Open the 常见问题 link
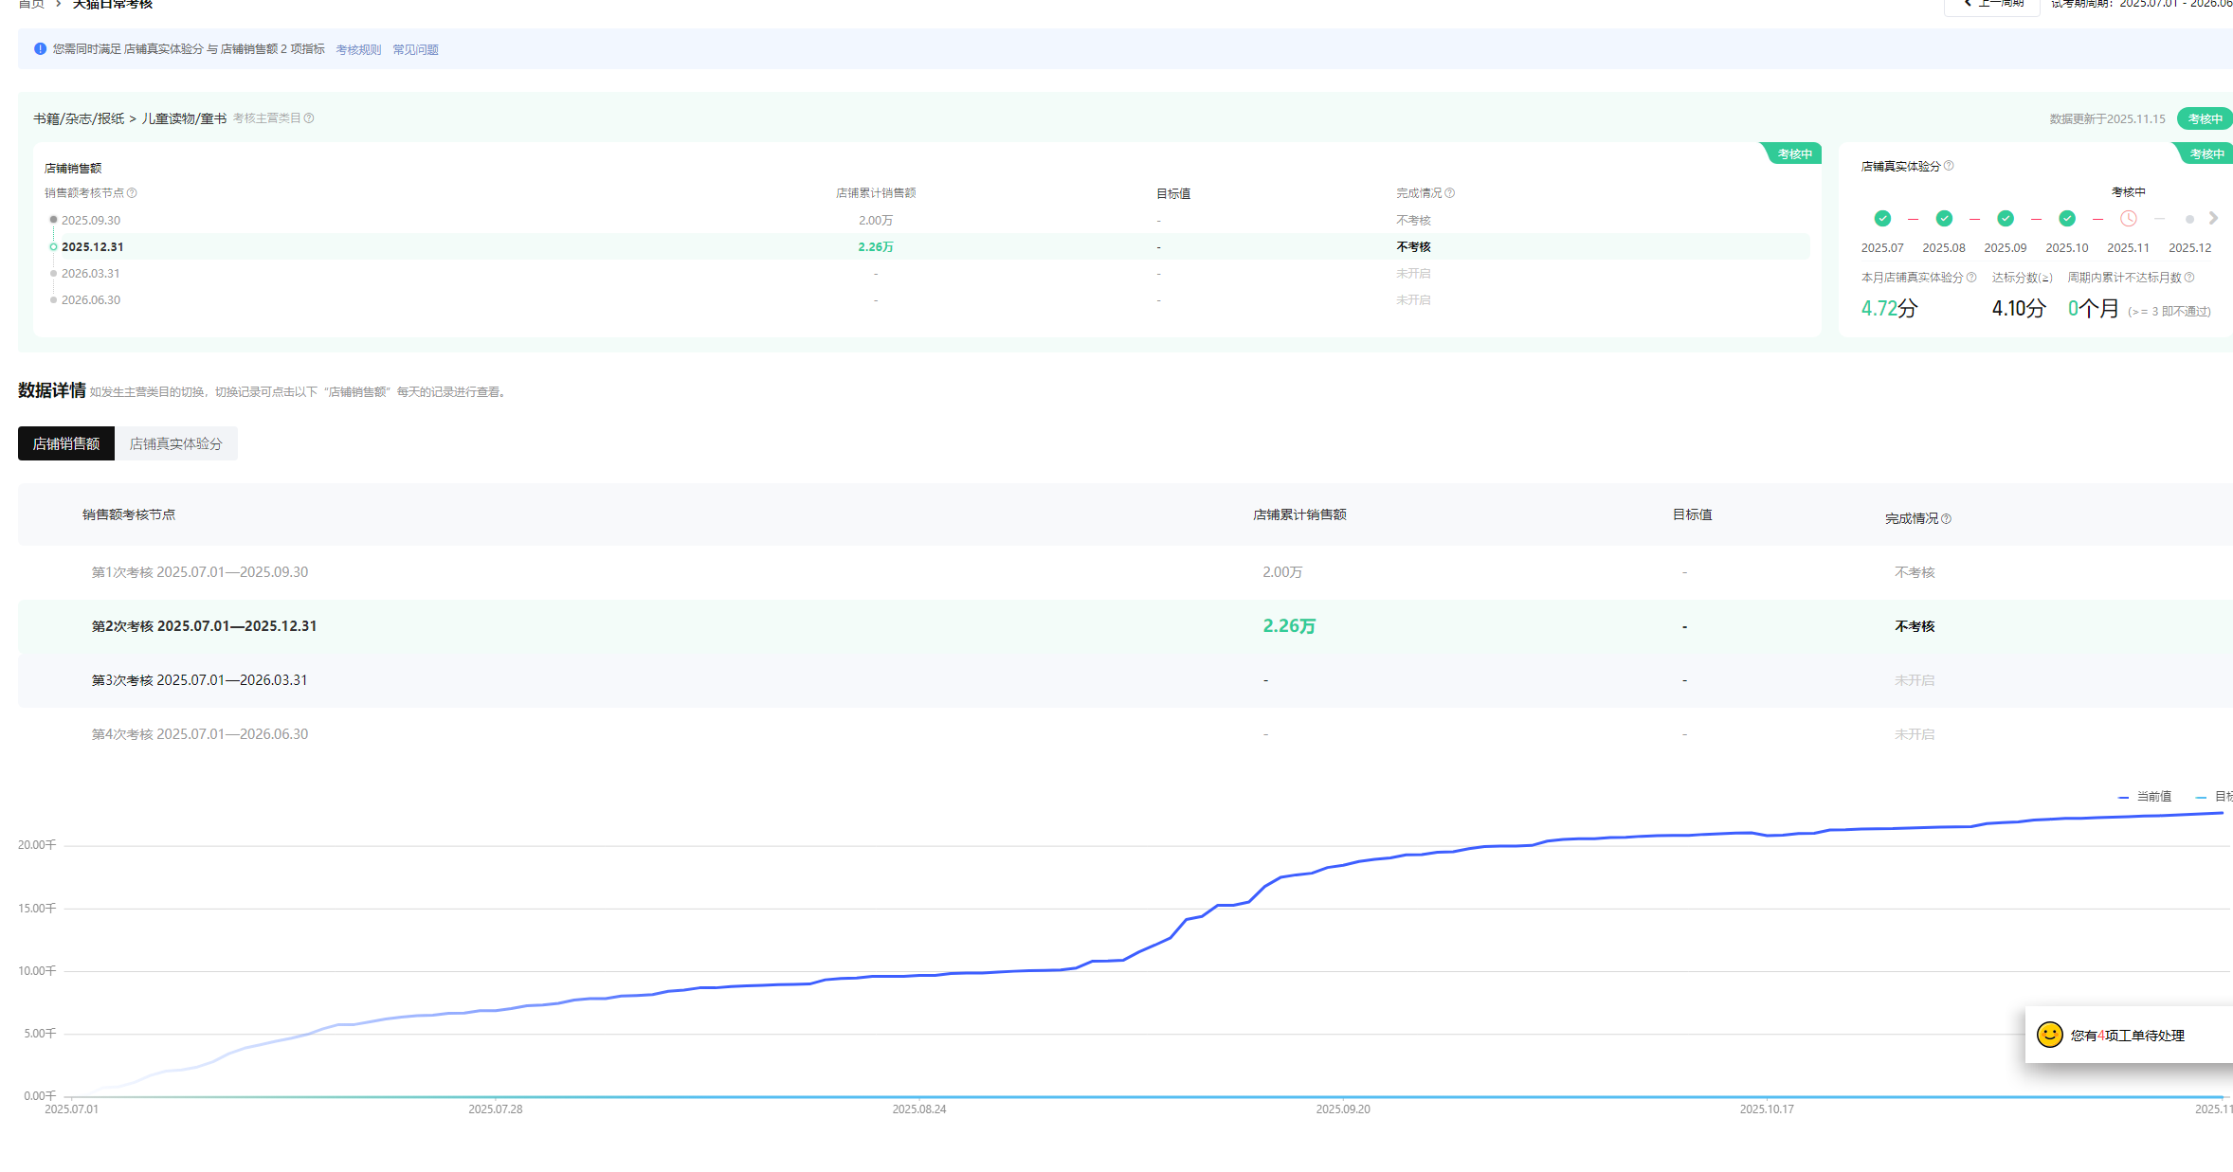Screen dimensions: 2233x1172 [415, 50]
